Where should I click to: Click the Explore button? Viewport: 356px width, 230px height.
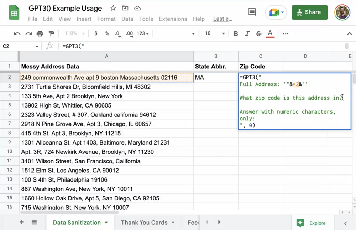pyautogui.click(x=313, y=223)
